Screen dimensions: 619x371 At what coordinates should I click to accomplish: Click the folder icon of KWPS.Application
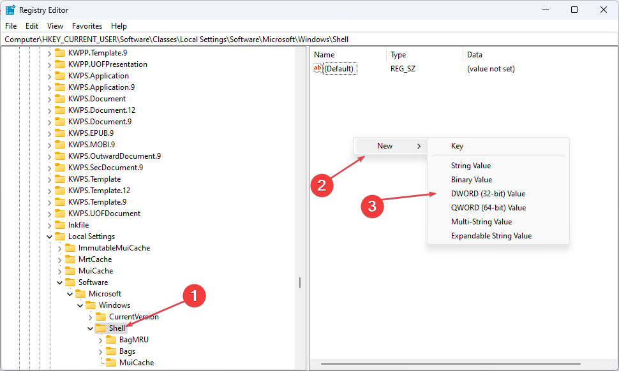60,76
